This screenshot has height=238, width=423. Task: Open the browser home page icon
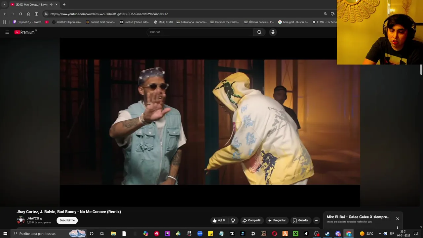[28, 14]
